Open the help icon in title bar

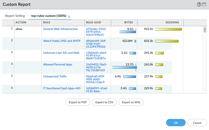pos(199,4)
